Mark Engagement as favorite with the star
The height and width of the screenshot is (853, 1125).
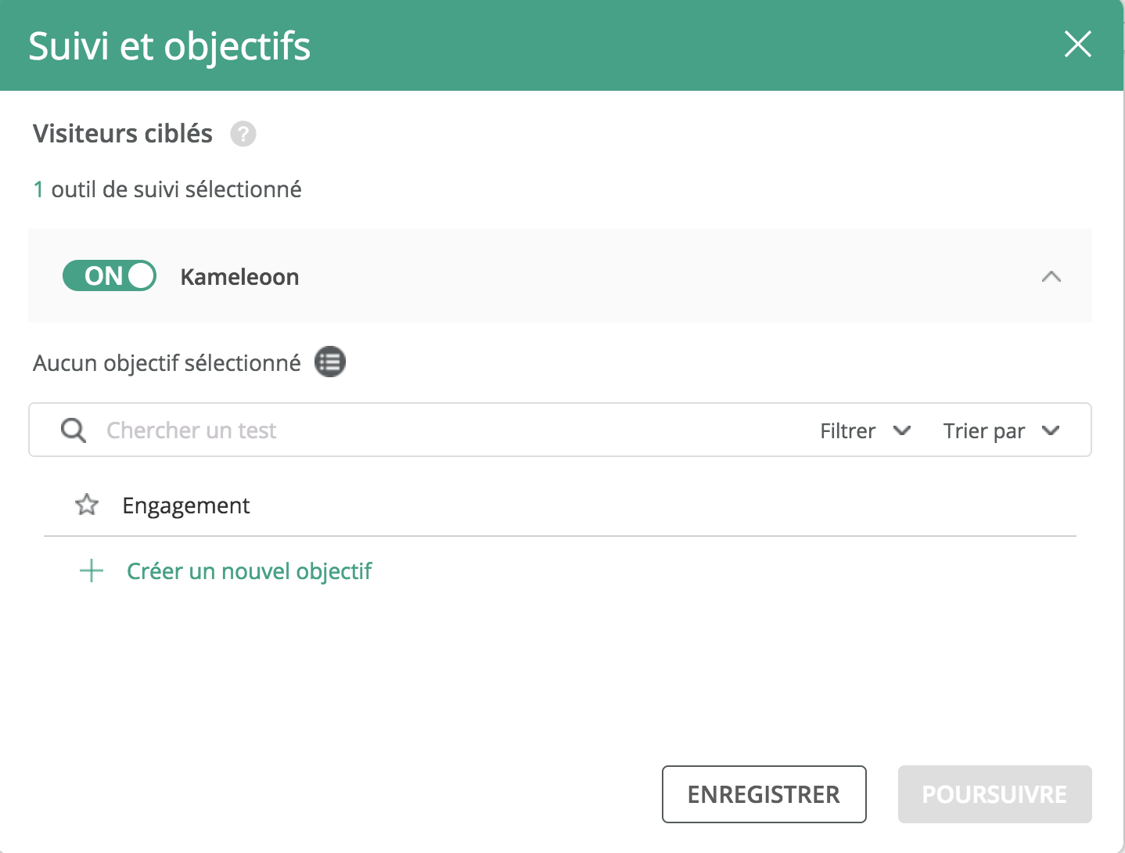[x=87, y=505]
